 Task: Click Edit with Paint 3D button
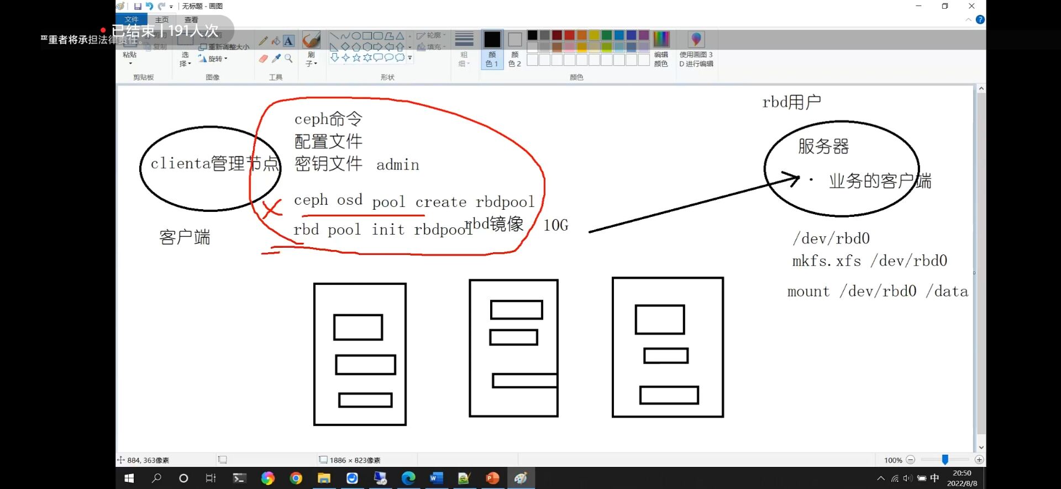click(696, 49)
